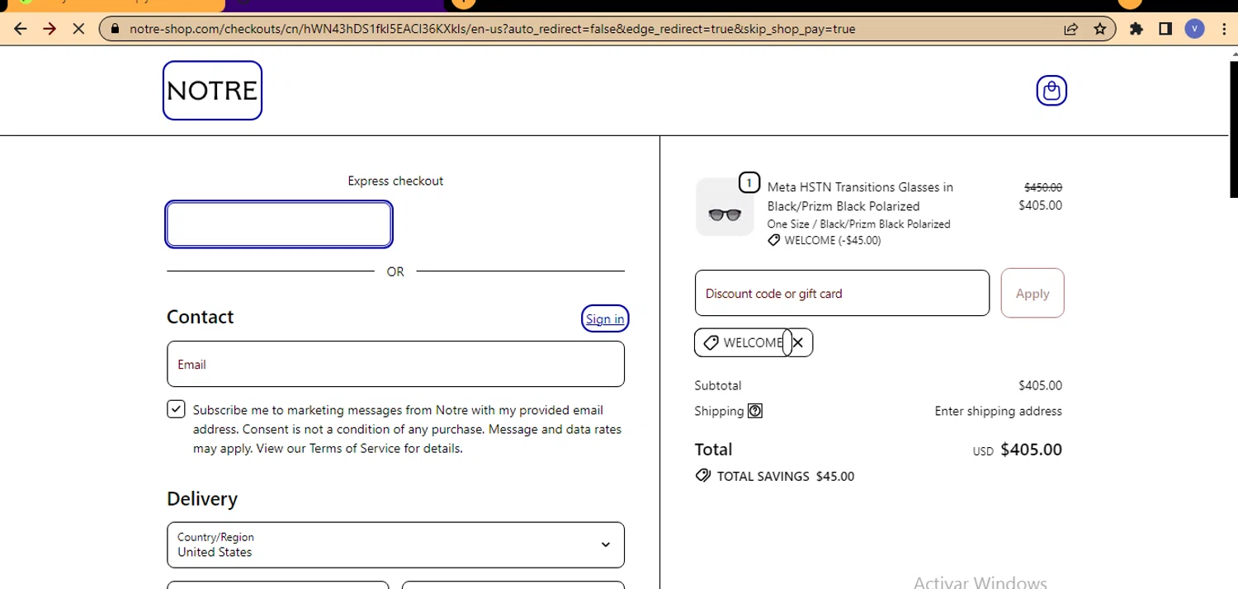Open the Chrome three-dot menu

pos(1223,29)
